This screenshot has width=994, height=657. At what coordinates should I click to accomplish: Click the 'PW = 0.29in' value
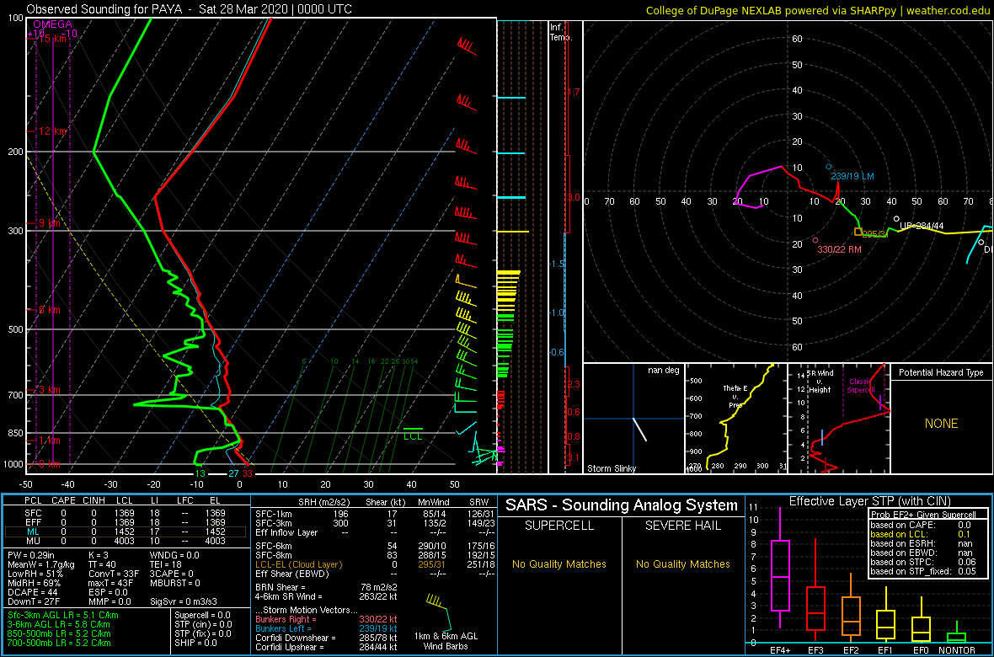click(34, 556)
